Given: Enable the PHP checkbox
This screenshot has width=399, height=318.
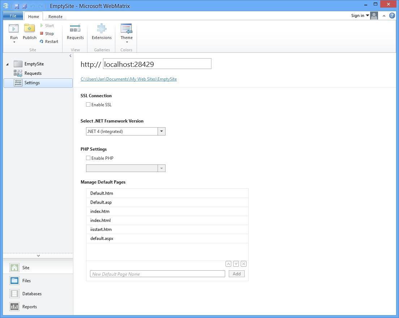Looking at the screenshot, I should [x=88, y=158].
